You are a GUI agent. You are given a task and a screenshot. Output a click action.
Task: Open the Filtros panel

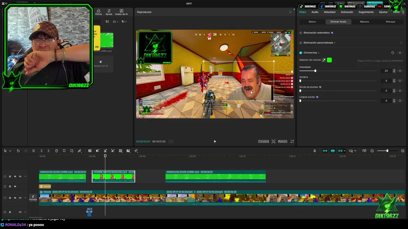click(x=98, y=12)
